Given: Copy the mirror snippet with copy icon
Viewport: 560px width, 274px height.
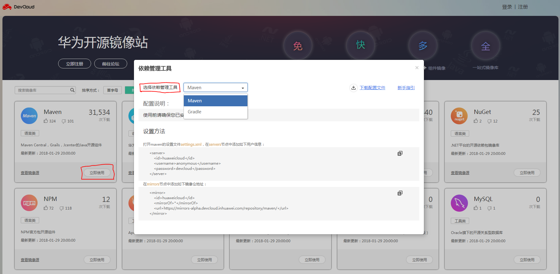Looking at the screenshot, I should click(x=400, y=193).
